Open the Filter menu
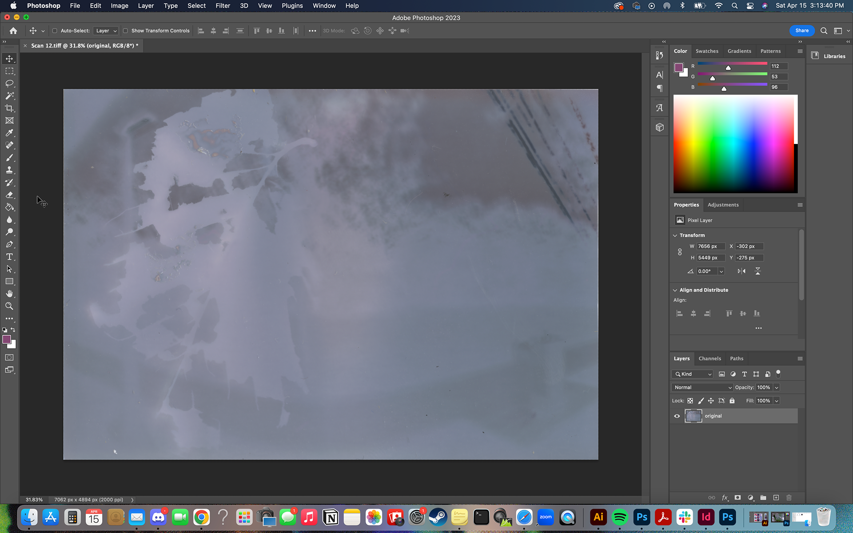This screenshot has width=853, height=533. (x=223, y=6)
